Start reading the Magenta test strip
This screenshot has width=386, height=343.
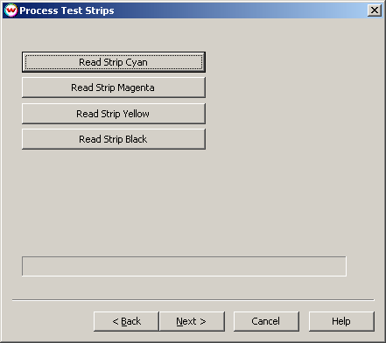114,87
